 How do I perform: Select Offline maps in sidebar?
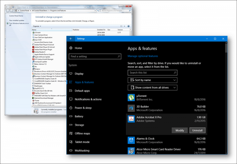click(x=82, y=134)
